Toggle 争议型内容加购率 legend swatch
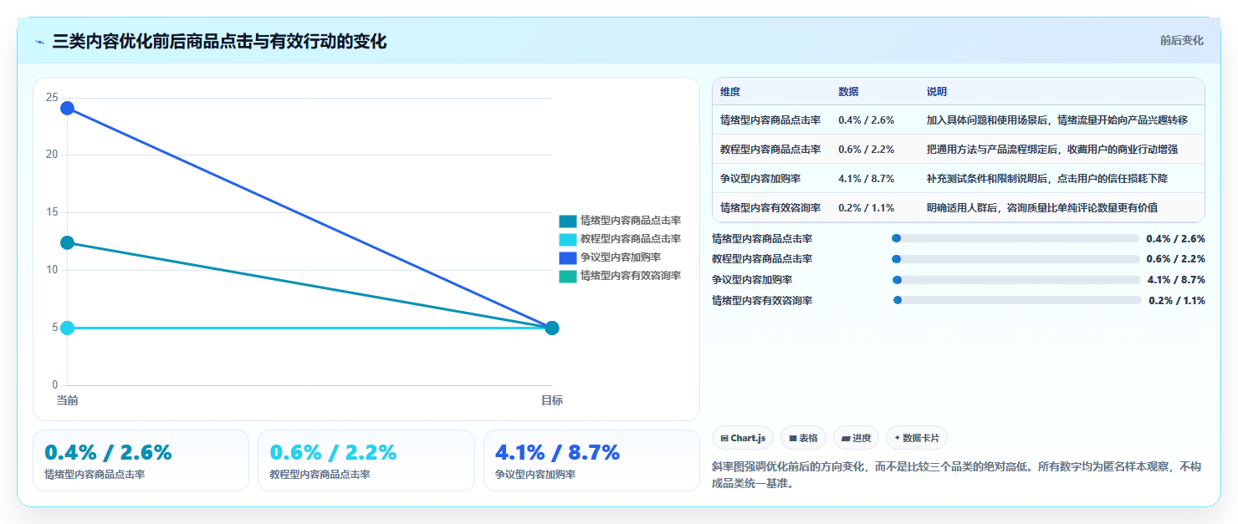The image size is (1238, 524). click(x=568, y=257)
